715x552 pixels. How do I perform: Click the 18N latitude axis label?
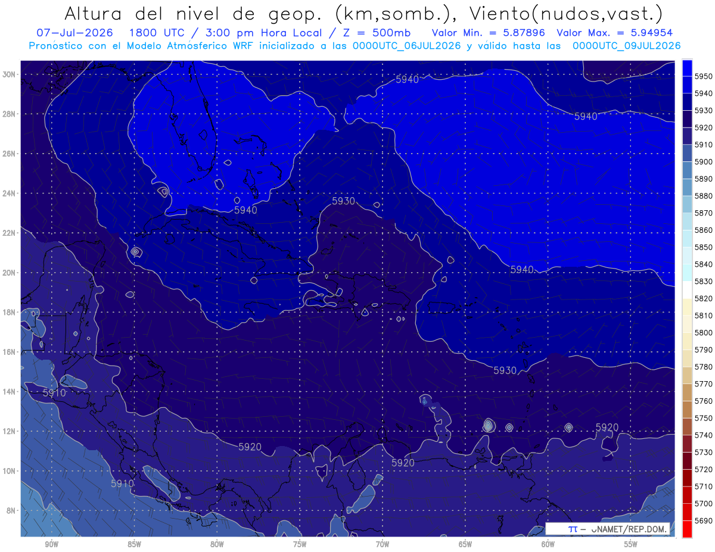click(x=8, y=312)
